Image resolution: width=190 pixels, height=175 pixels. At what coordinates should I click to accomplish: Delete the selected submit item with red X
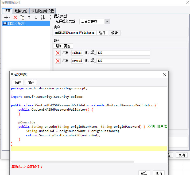tap(15, 17)
